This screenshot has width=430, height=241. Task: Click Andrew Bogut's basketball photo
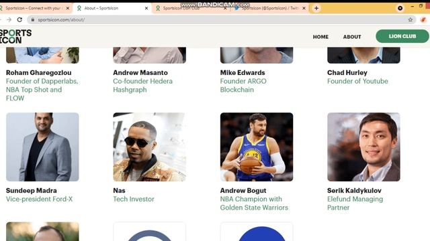click(x=257, y=147)
